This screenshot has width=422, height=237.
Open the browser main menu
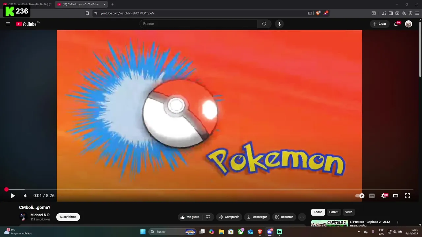(417, 13)
